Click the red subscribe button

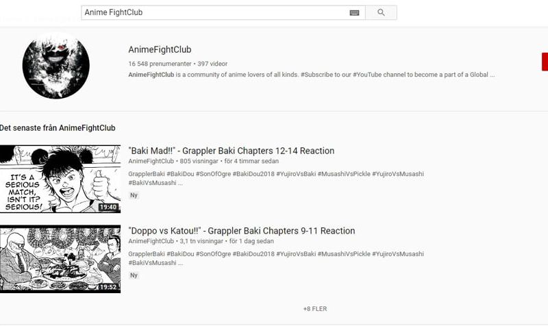(x=545, y=62)
